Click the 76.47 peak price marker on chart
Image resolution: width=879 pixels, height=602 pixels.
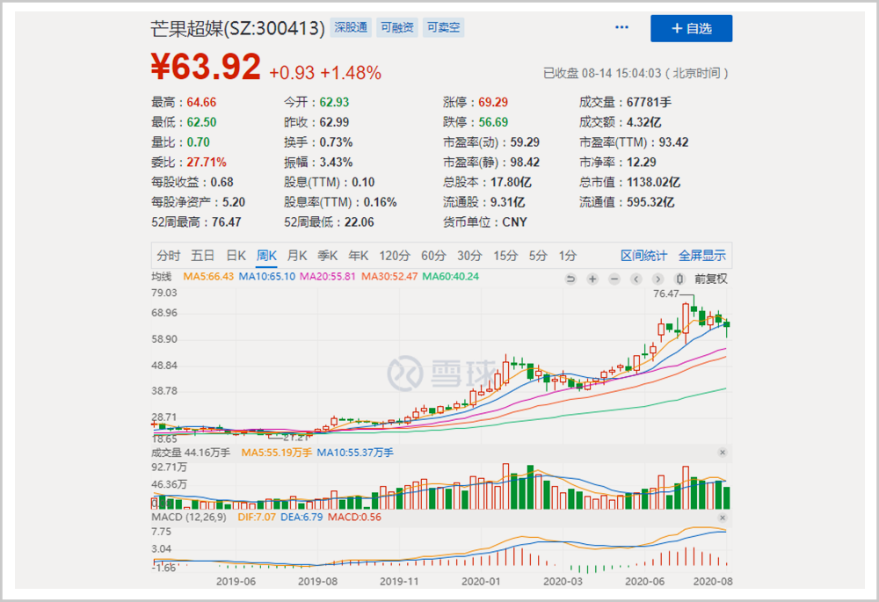click(666, 294)
